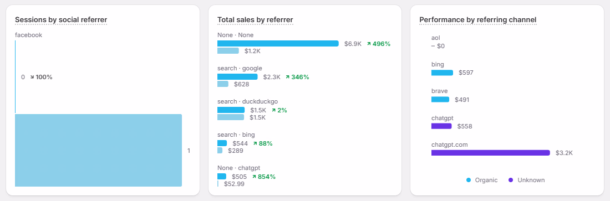The image size is (610, 201).
Task: Click the chatgpt.com purple bar
Action: [491, 153]
